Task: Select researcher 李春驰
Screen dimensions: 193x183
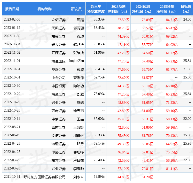Action: coord(79,168)
